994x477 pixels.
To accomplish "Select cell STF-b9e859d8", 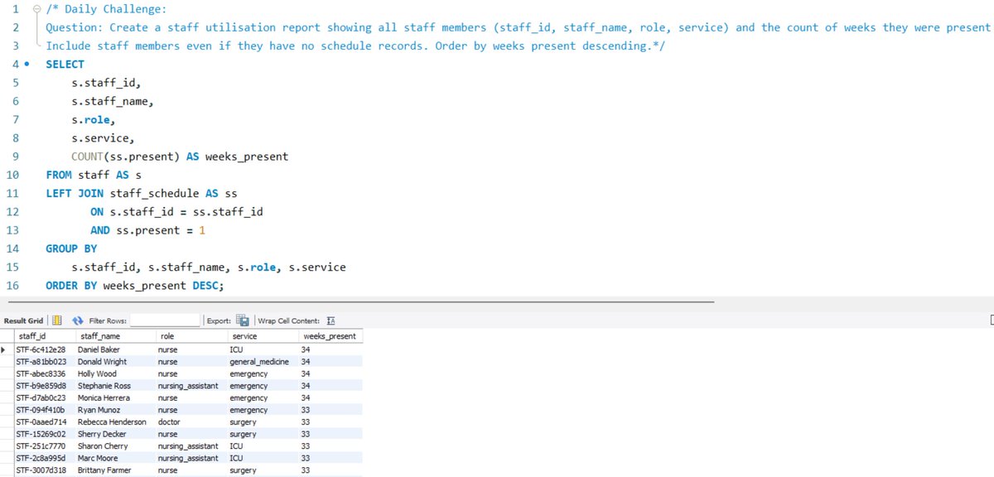I will click(45, 386).
